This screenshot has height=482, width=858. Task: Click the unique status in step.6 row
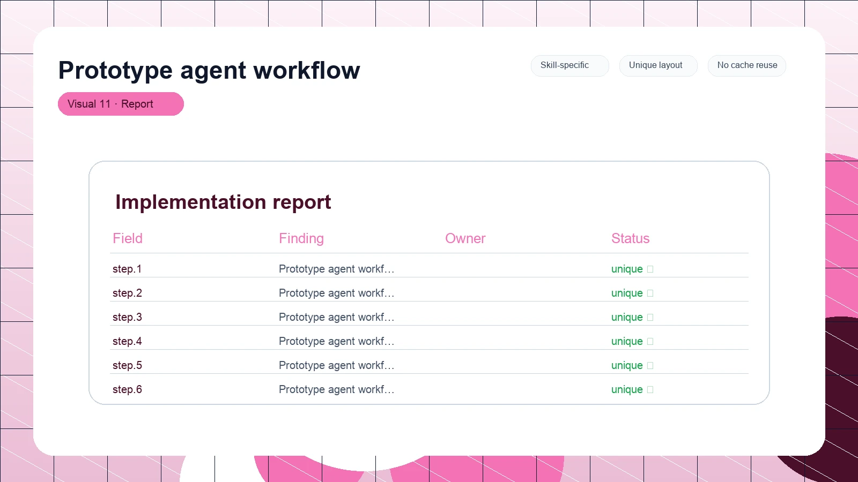627,389
